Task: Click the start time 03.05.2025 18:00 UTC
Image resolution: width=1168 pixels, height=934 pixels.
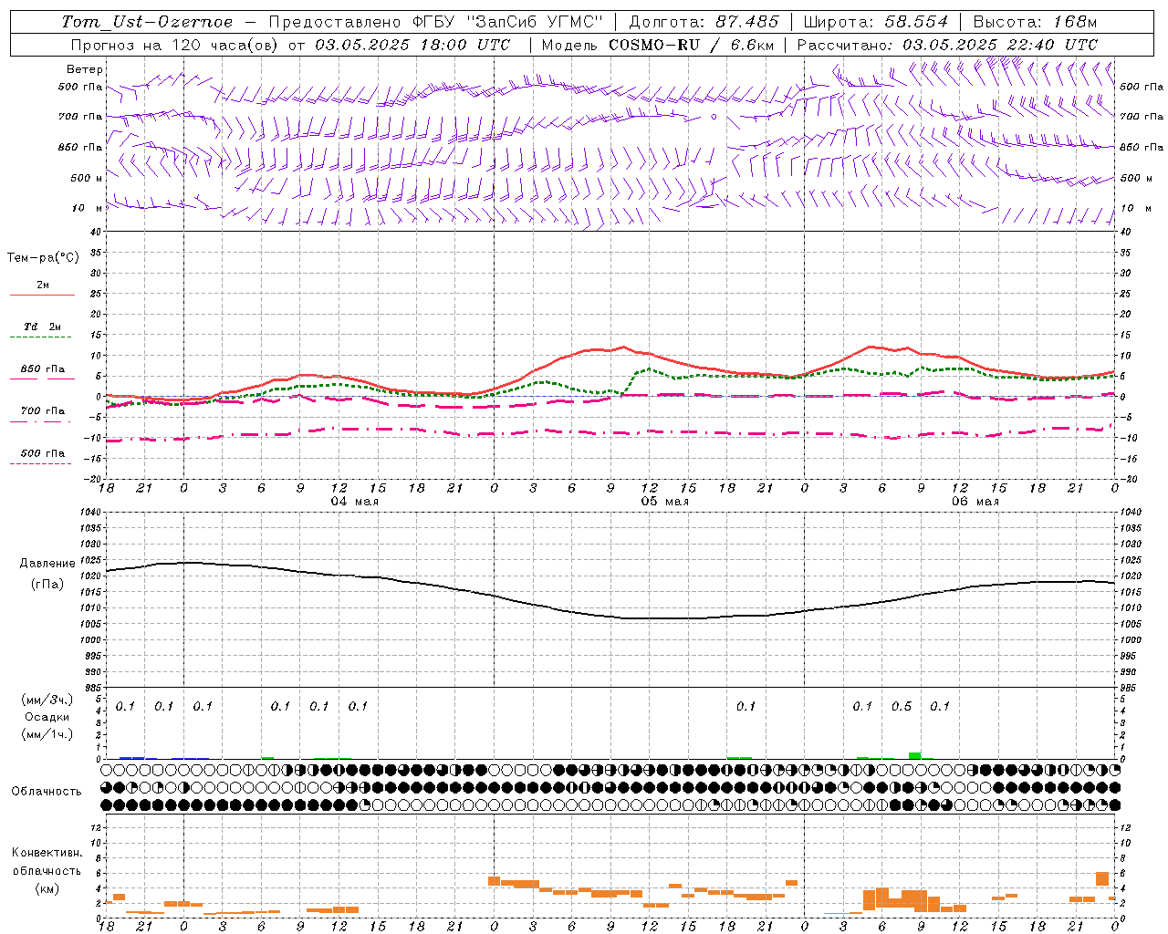Action: tap(412, 45)
